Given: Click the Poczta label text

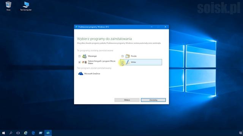Looking at the screenshot, I should pyautogui.click(x=134, y=56).
